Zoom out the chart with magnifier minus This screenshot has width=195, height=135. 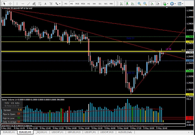click(x=145, y=4)
